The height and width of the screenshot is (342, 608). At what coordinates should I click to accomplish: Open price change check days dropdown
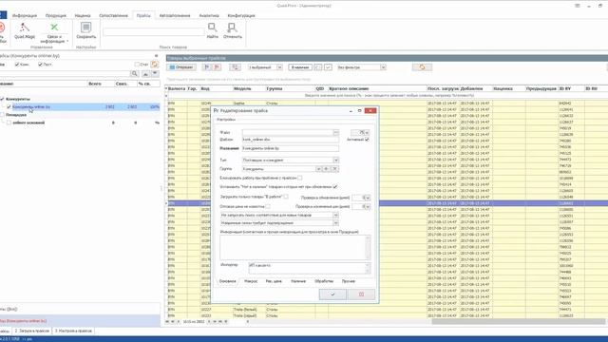click(368, 207)
